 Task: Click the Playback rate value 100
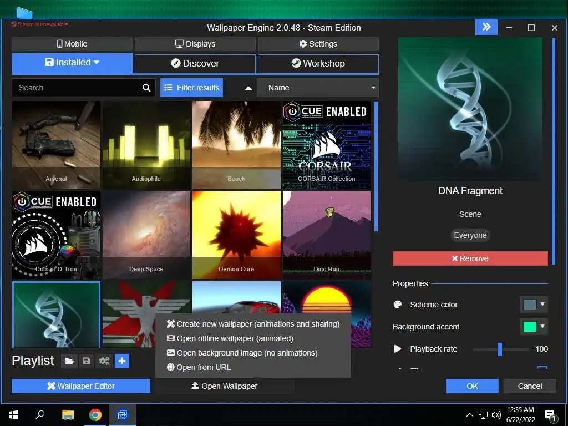pos(541,349)
